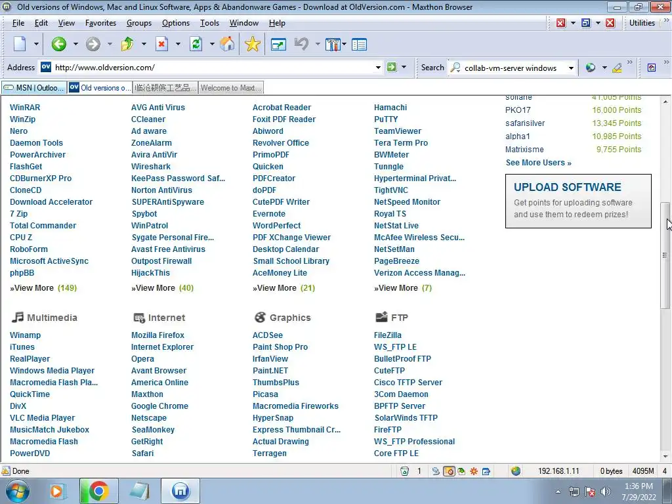This screenshot has width=672, height=504.
Task: Expand the Up folder dropdown arrow
Action: pos(144,44)
